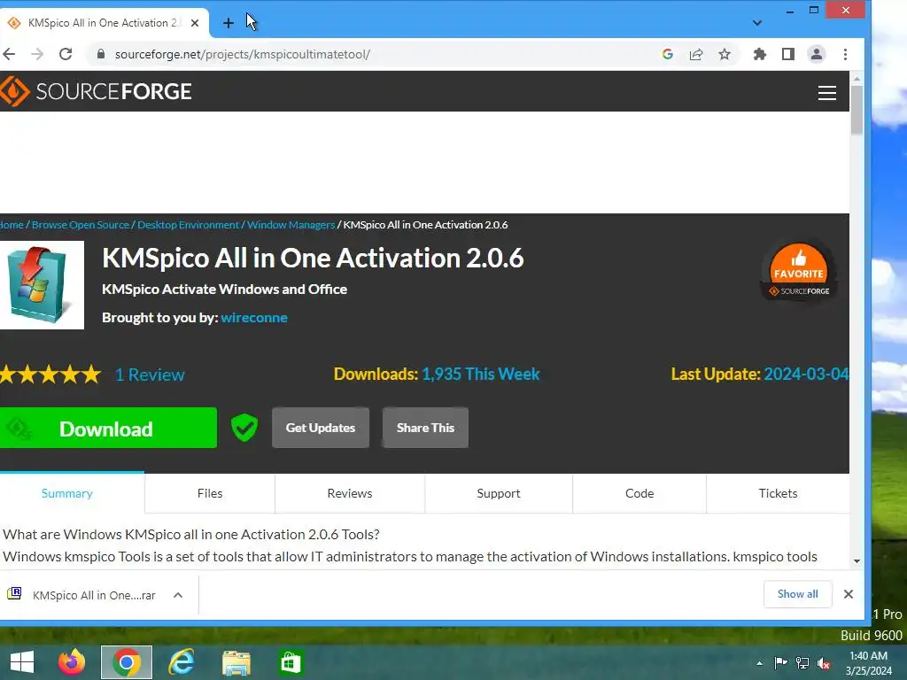Share this page icon
907x680 pixels.
(696, 54)
